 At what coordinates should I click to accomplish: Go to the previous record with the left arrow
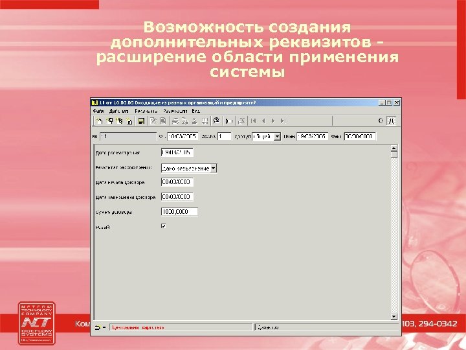[263, 121]
